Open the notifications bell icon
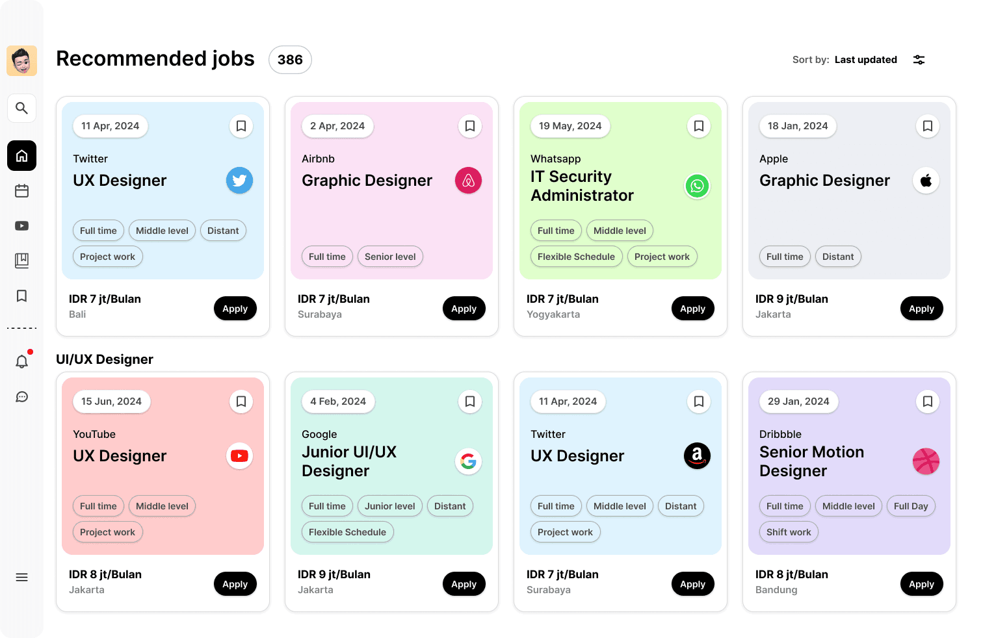The height and width of the screenshot is (638, 983). coord(21,362)
